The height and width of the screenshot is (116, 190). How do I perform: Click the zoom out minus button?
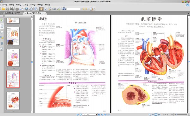[x=174, y=114]
